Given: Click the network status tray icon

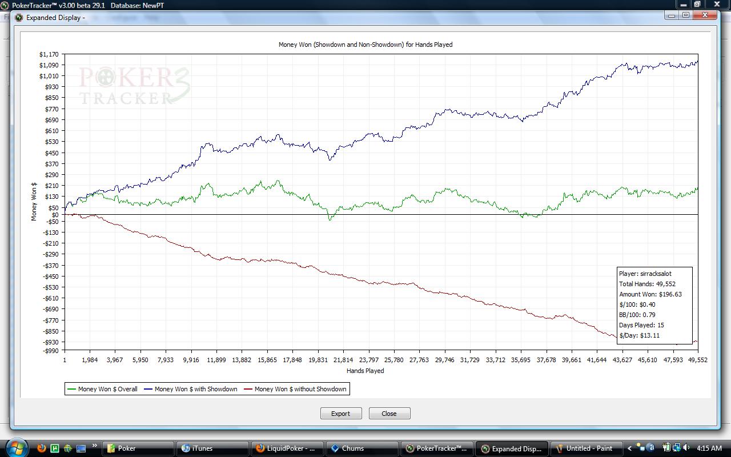Looking at the screenshot, I should [x=678, y=448].
